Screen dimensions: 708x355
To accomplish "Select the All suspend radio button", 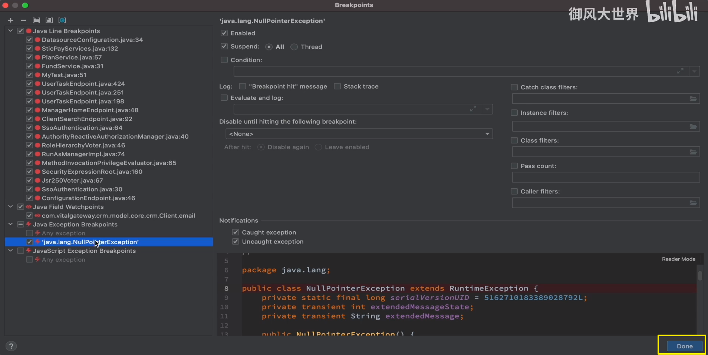I will tap(269, 47).
